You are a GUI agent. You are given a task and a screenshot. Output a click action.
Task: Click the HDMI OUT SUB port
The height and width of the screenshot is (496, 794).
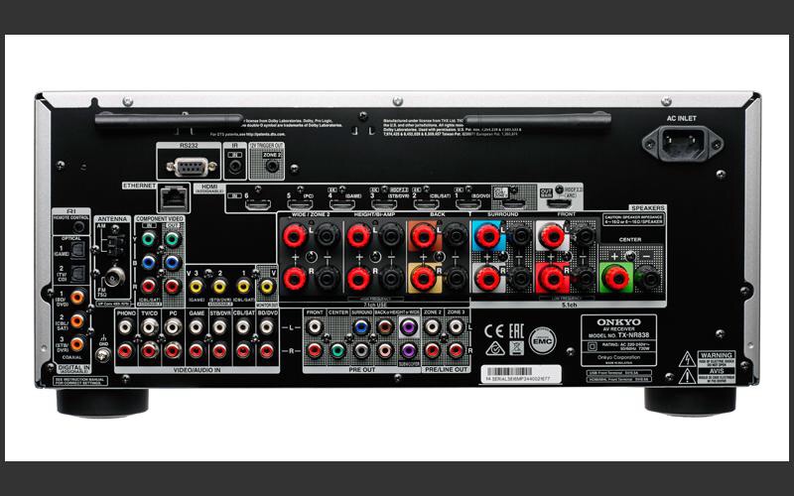pos(513,204)
